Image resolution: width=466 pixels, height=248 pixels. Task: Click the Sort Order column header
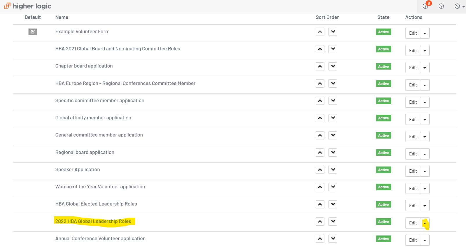click(327, 17)
